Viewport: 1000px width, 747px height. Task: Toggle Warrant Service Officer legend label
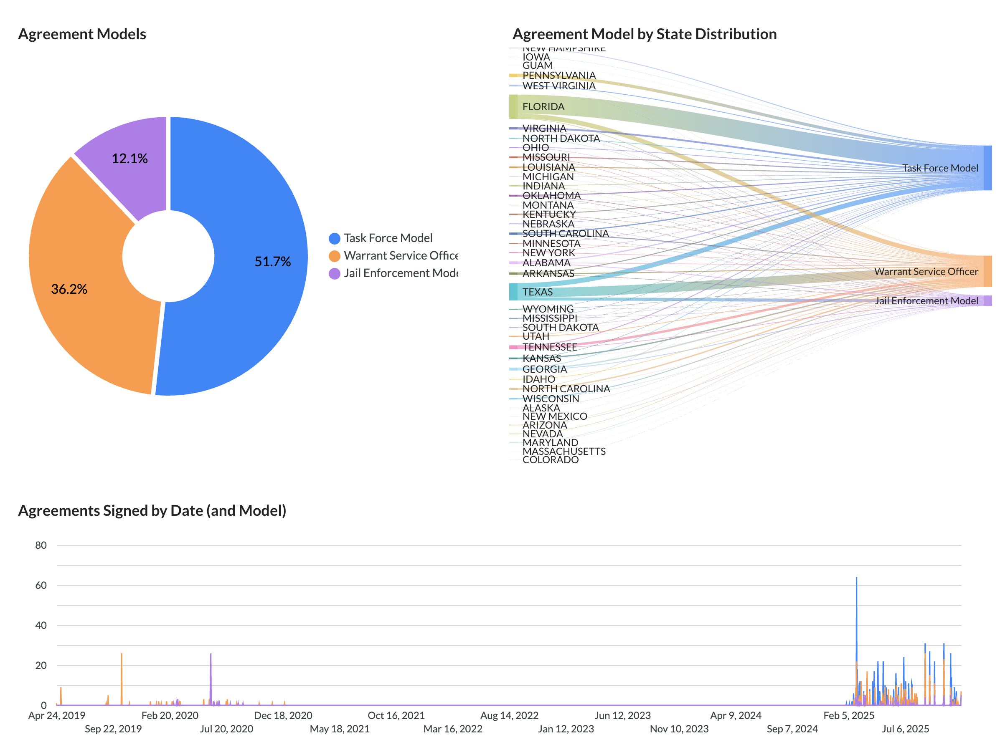coord(401,256)
